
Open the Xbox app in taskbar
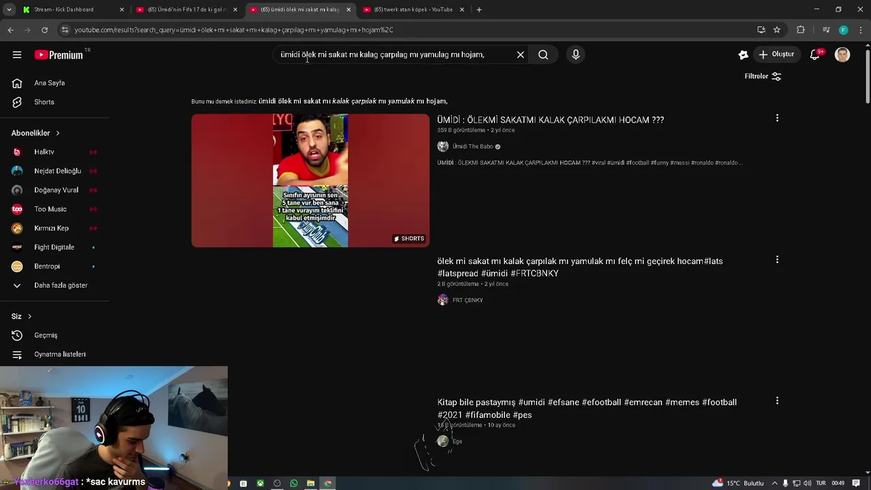(260, 483)
